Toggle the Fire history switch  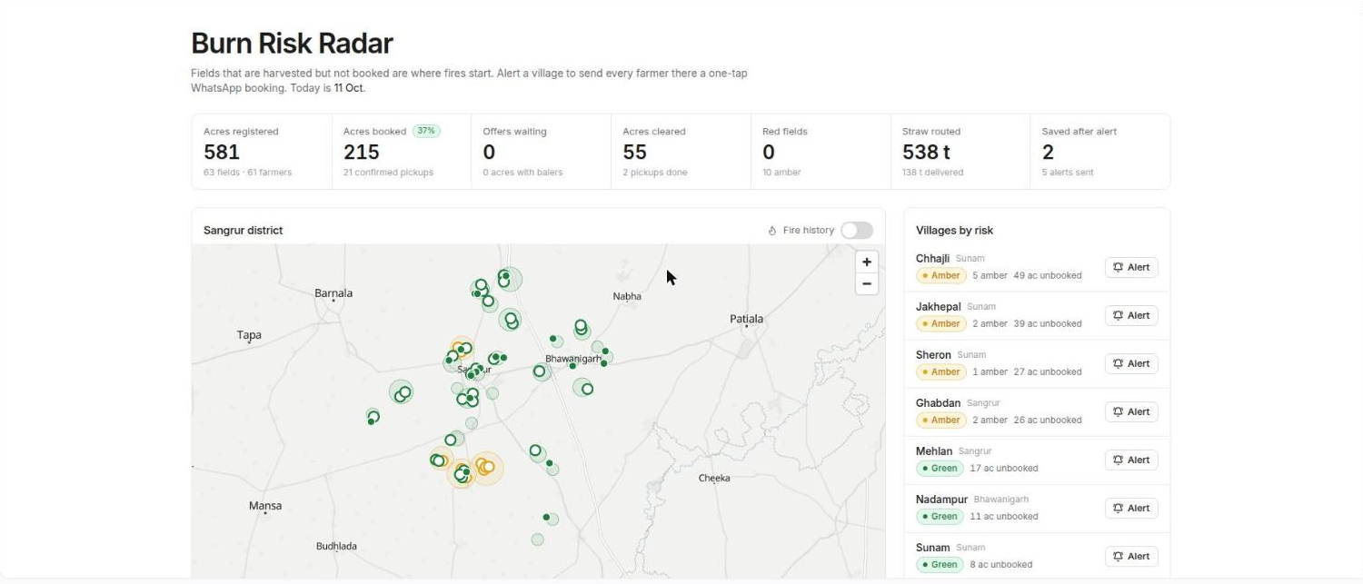click(856, 230)
